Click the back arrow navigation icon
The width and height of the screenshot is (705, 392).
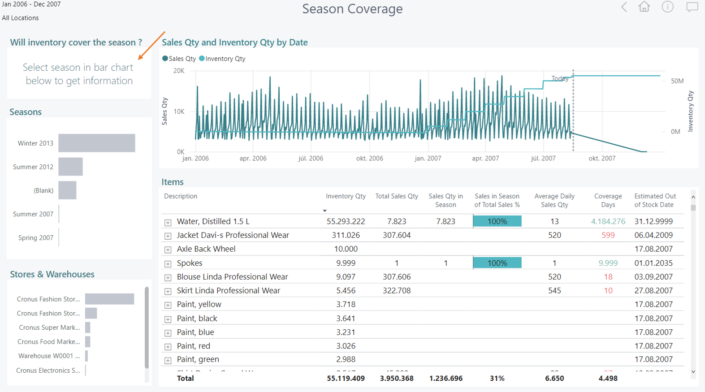(x=624, y=7)
